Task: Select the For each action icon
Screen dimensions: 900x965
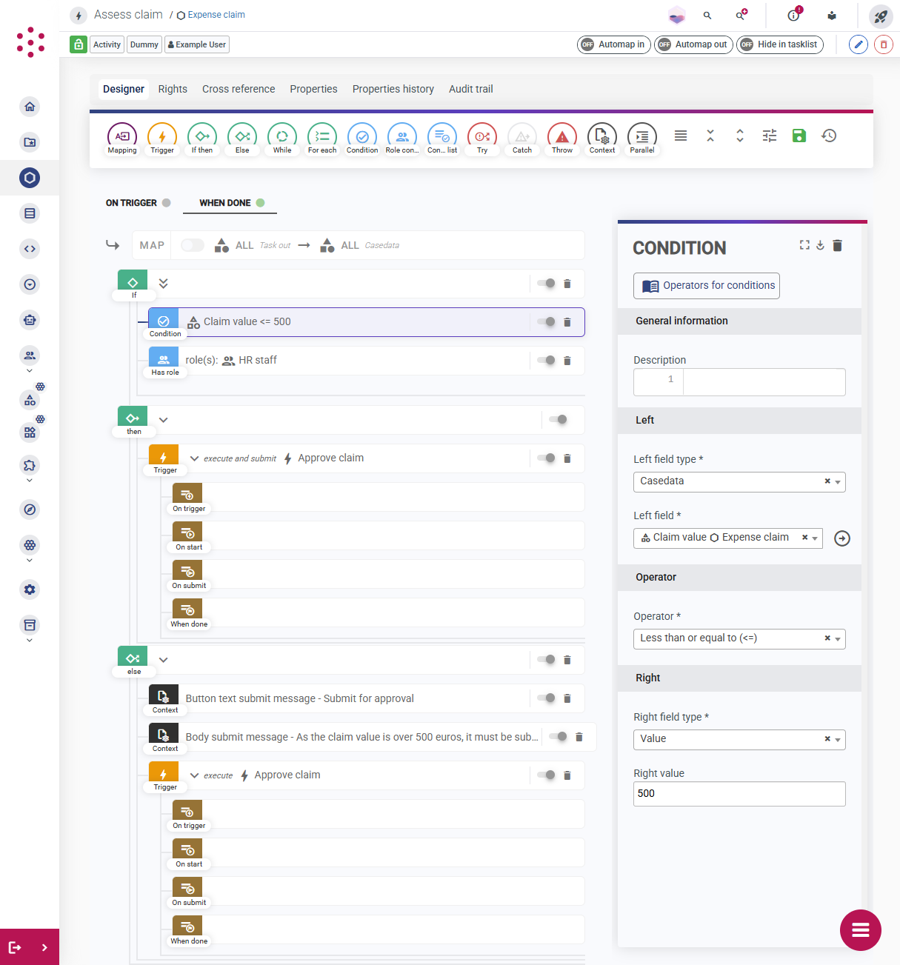Action: click(x=322, y=138)
